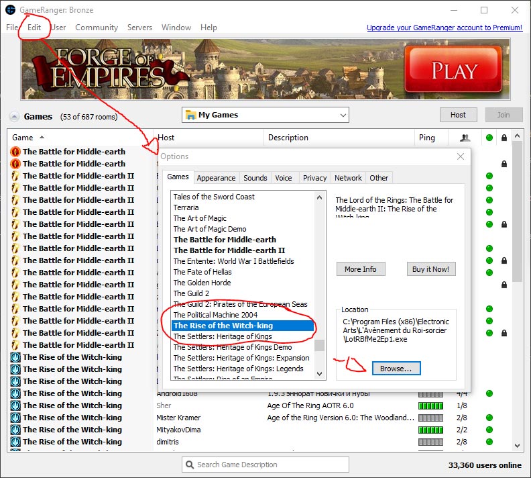Collapse the Games section arrow
The image size is (531, 478).
(14, 117)
